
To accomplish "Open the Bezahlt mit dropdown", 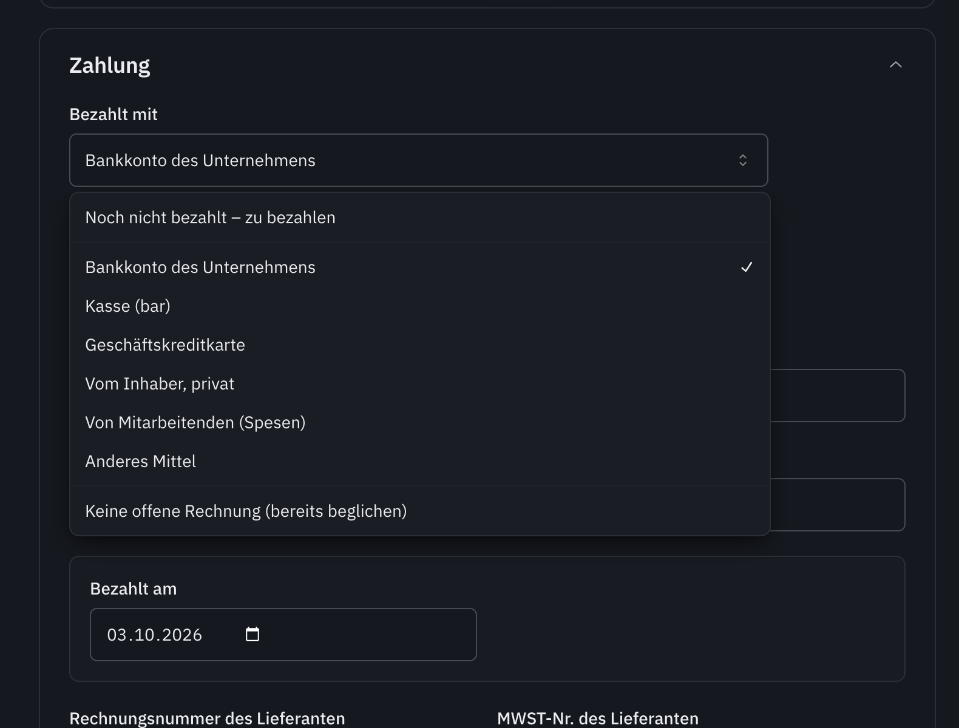I will (419, 160).
